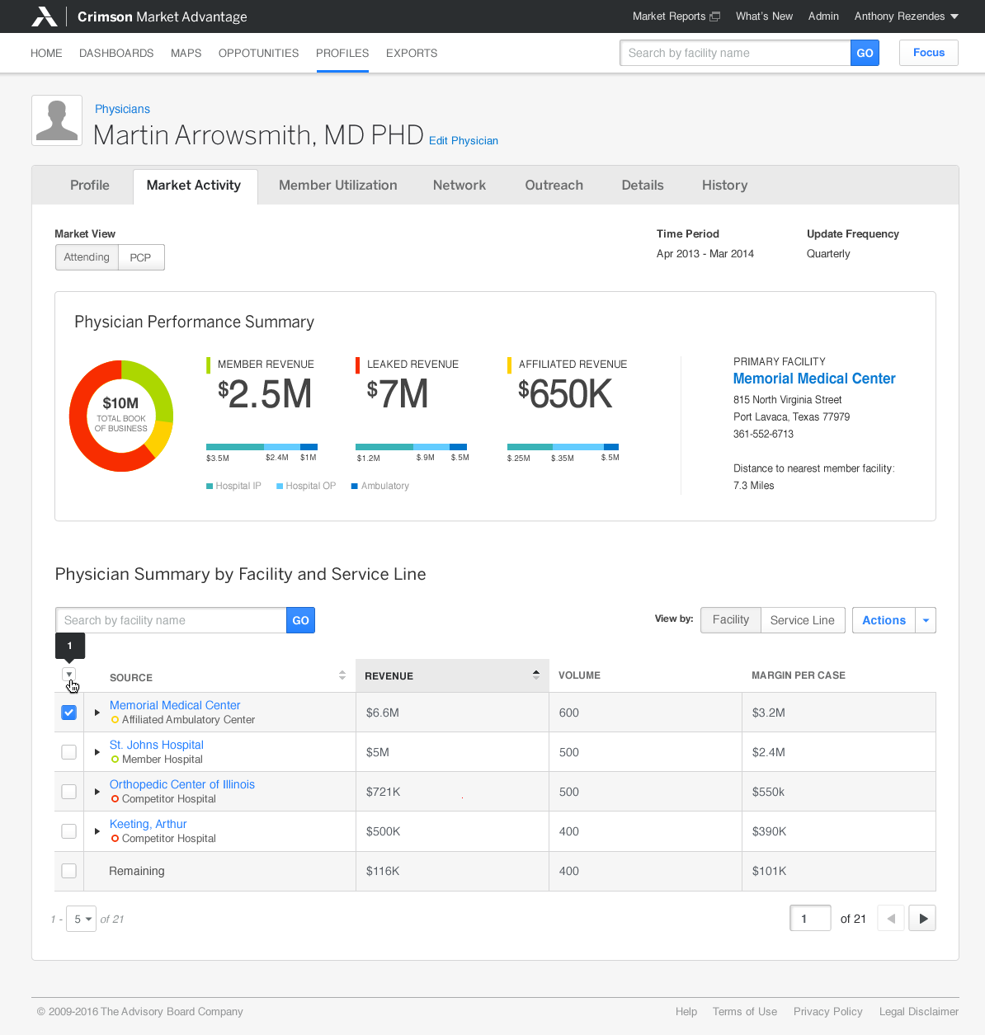Click the page number input field

(810, 918)
